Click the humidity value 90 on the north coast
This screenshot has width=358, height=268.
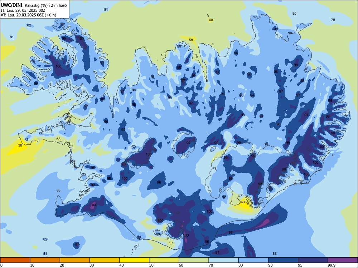coord(179,46)
